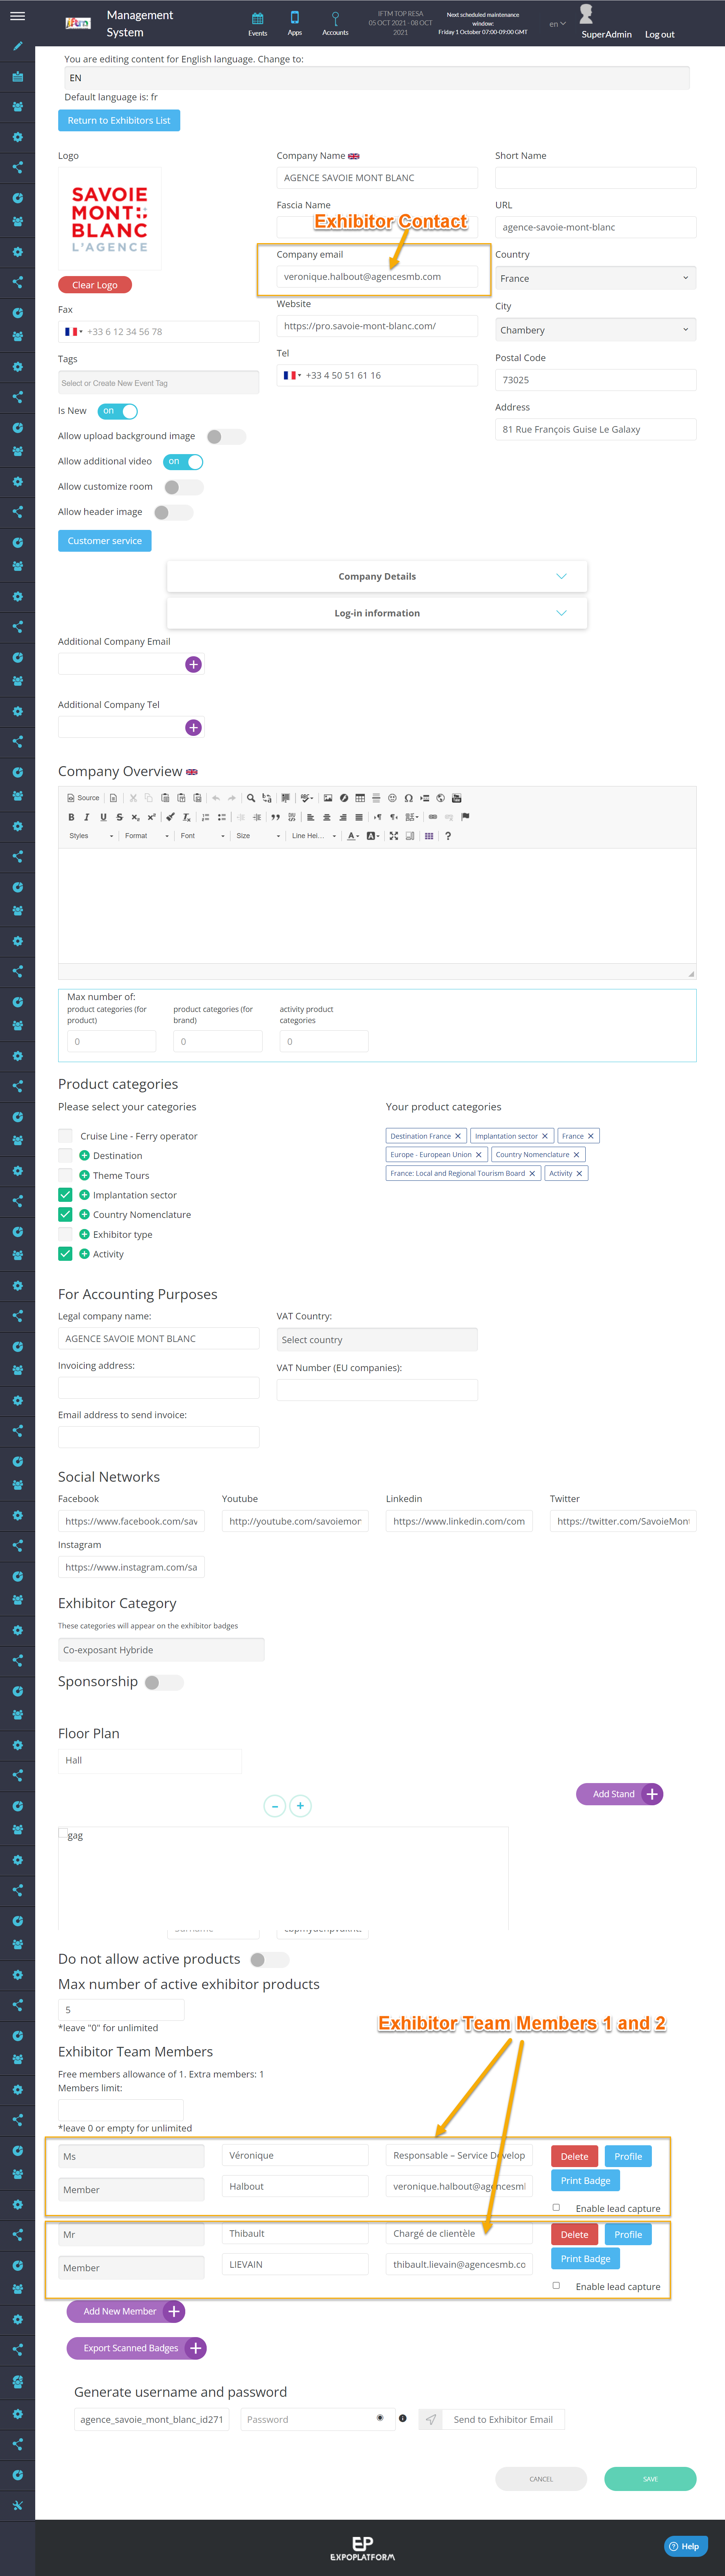The width and height of the screenshot is (725, 2576).
Task: Expand the Log-in information section
Action: pos(377,613)
